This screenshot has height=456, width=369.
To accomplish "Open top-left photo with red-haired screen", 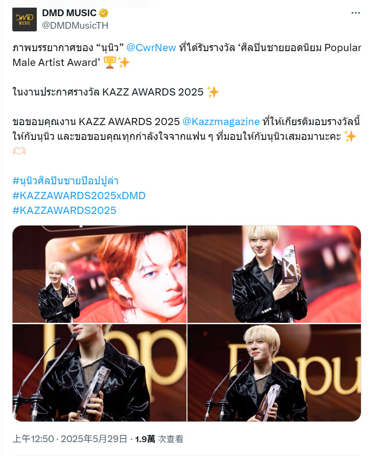I will pyautogui.click(x=100, y=274).
